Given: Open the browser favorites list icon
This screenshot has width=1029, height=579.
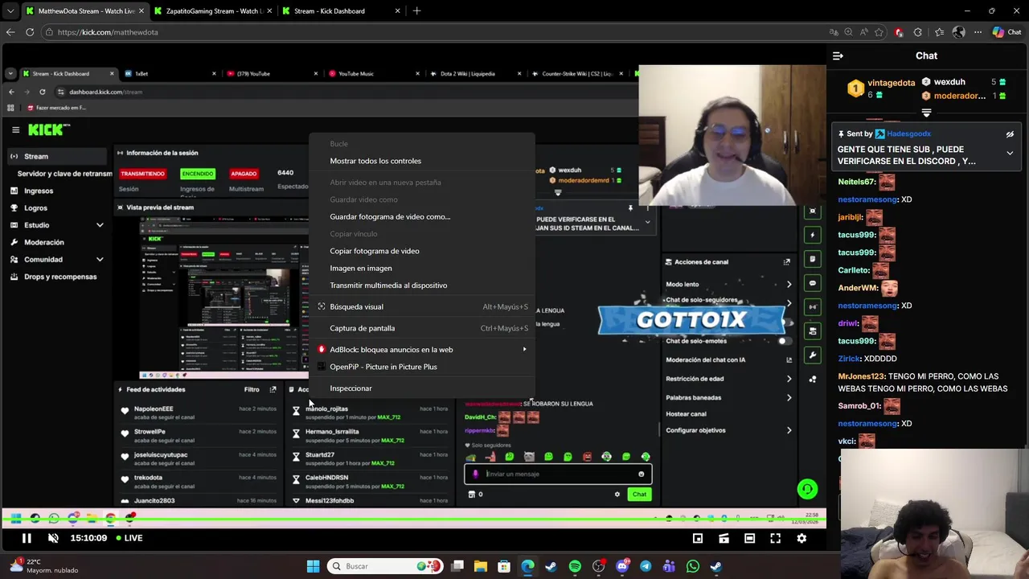Looking at the screenshot, I should (939, 32).
